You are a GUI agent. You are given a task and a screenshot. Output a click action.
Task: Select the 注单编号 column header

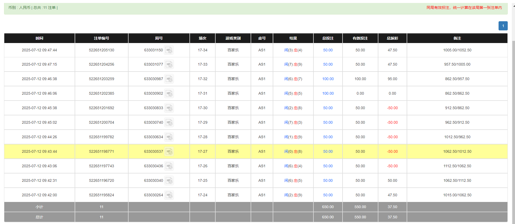[101, 38]
